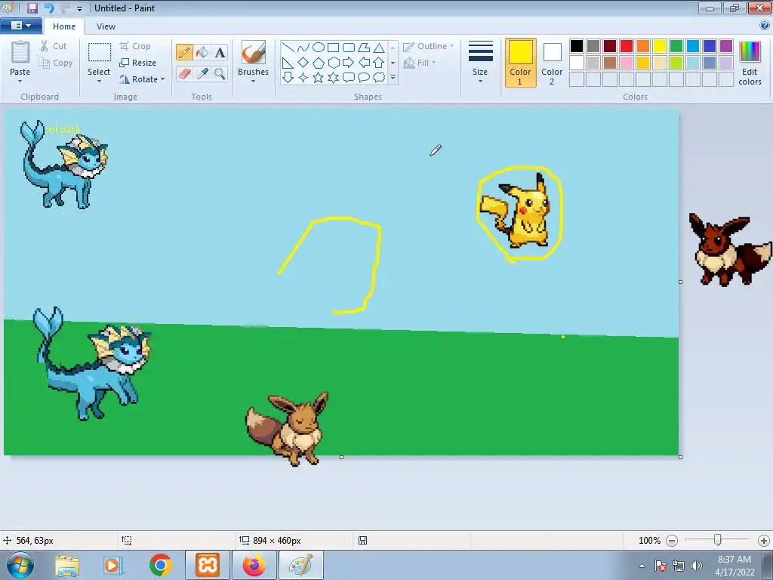
Task: Open Paint Help question mark icon
Action: coord(765,25)
